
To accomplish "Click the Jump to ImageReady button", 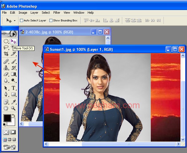I will click(x=9, y=147).
